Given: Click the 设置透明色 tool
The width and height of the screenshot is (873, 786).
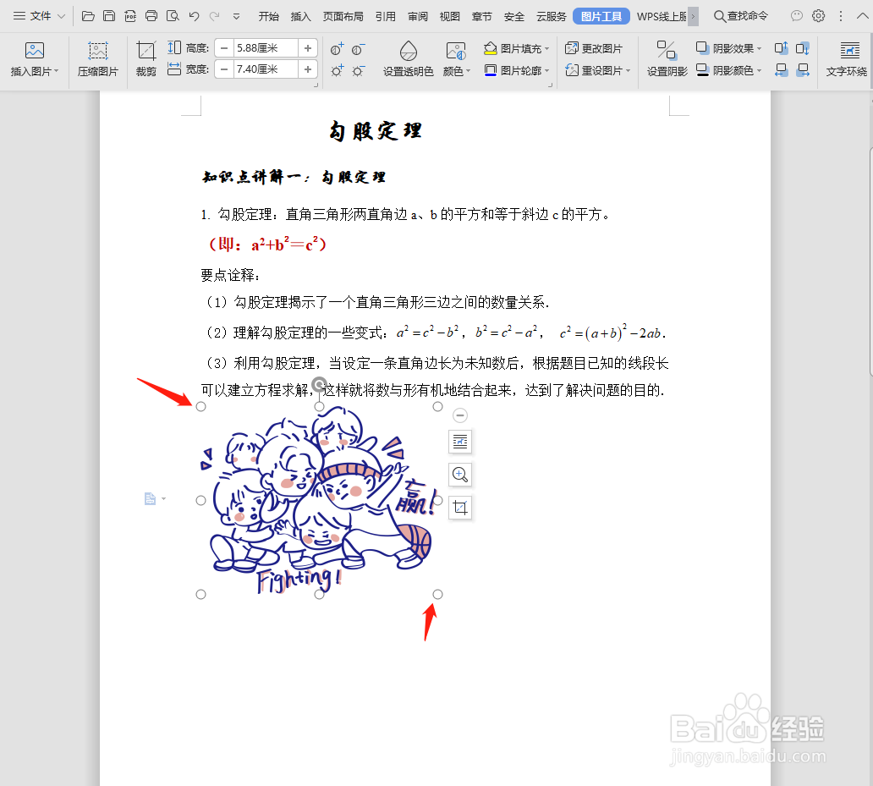Looking at the screenshot, I should click(408, 59).
